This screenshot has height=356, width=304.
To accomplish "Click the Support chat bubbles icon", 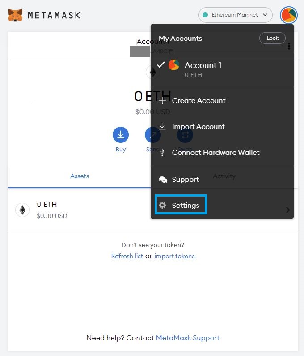I will pyautogui.click(x=163, y=180).
